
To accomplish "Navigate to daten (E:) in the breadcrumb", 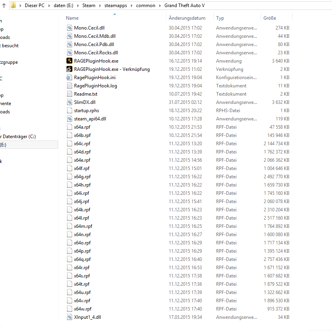I will pos(63,6).
